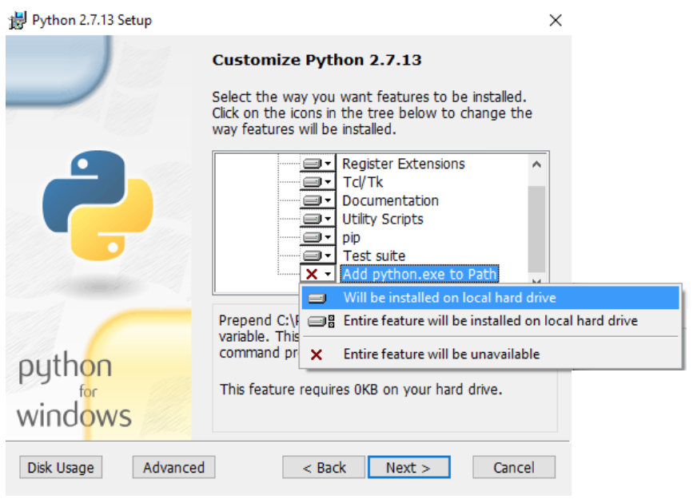The height and width of the screenshot is (503, 693).
Task: Select "Entire feature will be installed" option
Action: click(x=490, y=321)
